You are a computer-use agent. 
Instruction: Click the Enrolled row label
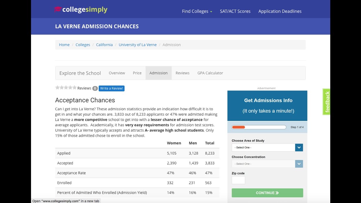pos(64,183)
